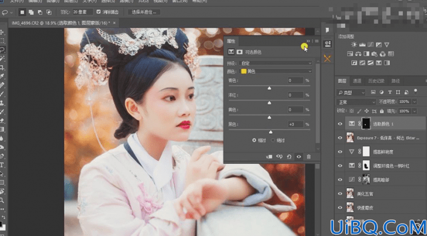Image resolution: width=427 pixels, height=236 pixels.
Task: Lock all for the selected layer
Action: point(382,111)
